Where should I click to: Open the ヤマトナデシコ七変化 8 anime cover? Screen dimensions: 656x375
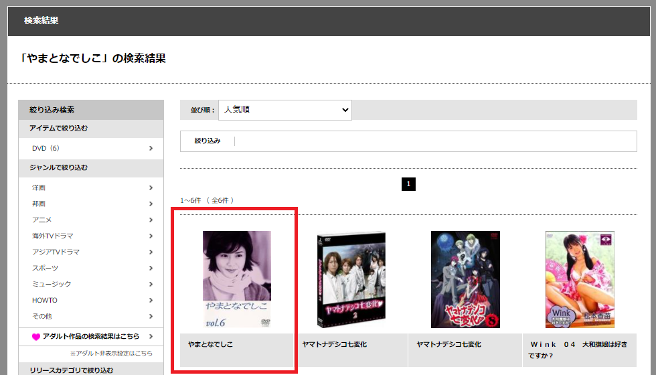[x=465, y=280]
